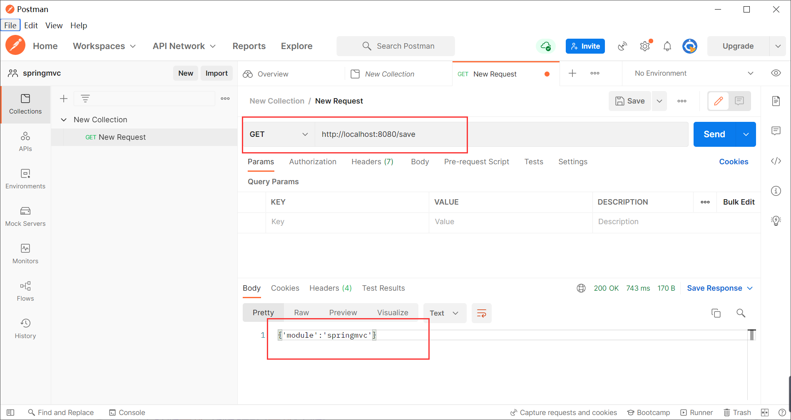Click the request URL field
The image size is (791, 420).
tap(502, 134)
